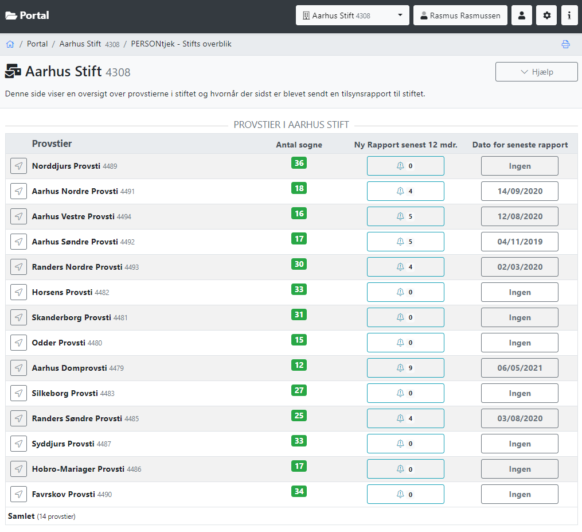Open navigation arrow for Norddjurs Provsti
The image size is (582, 532).
click(18, 166)
